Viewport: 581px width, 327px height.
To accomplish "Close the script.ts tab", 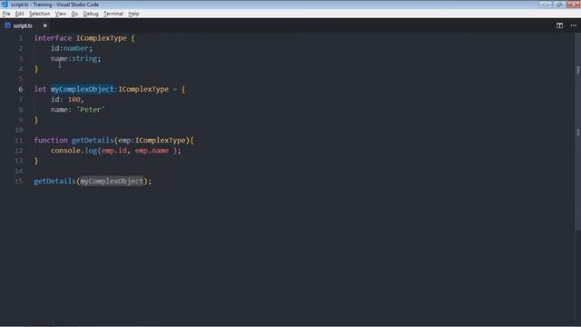I will click(x=44, y=25).
